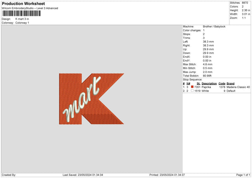Click 'Printed: 23/05/2024 01.34.07' footer text
This screenshot has width=252, height=178.
tap(167, 175)
